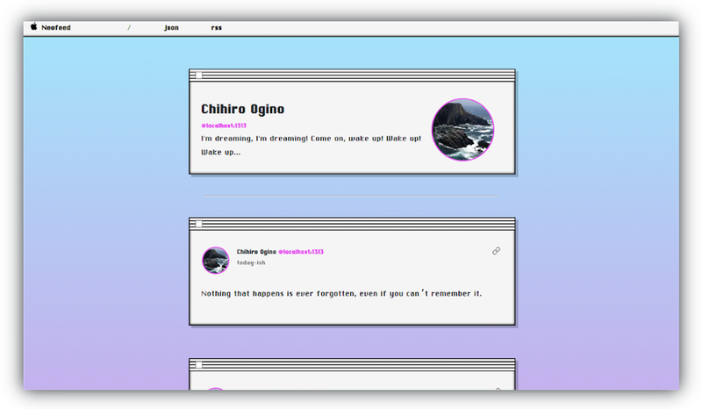Click the Chihiro Ogino author name in post
Viewport: 702px width, 409px height.
coord(256,252)
